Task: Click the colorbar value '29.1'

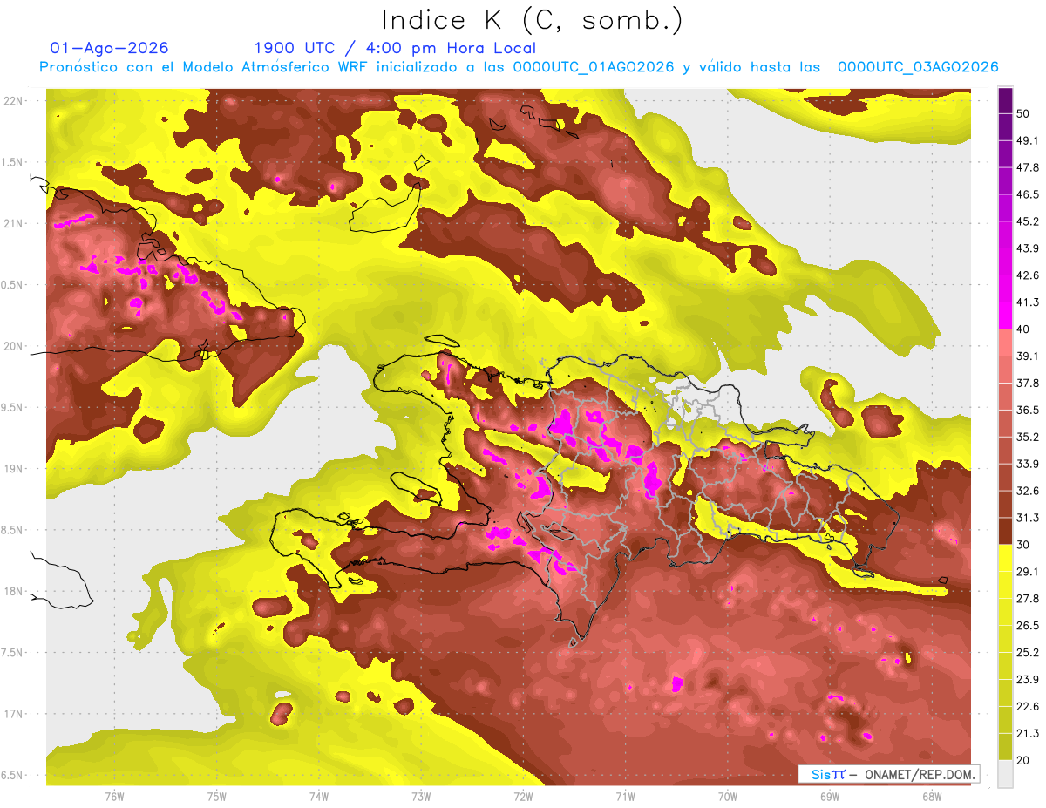Action: click(x=1027, y=572)
